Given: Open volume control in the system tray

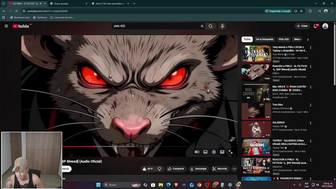Looking at the screenshot, I should [318, 185].
